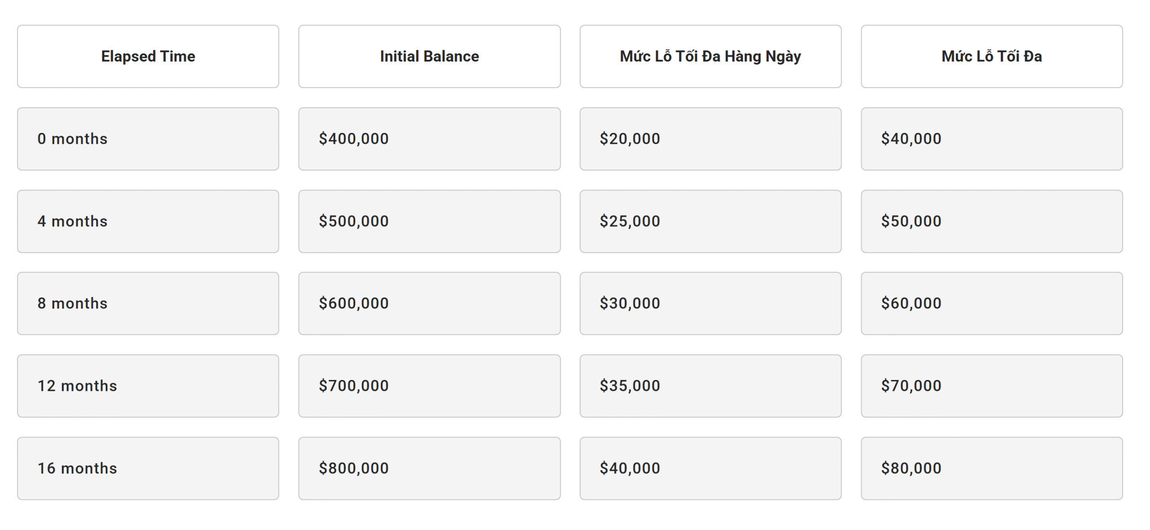Select the $70,000 max loss cell
The height and width of the screenshot is (530, 1150).
991,386
